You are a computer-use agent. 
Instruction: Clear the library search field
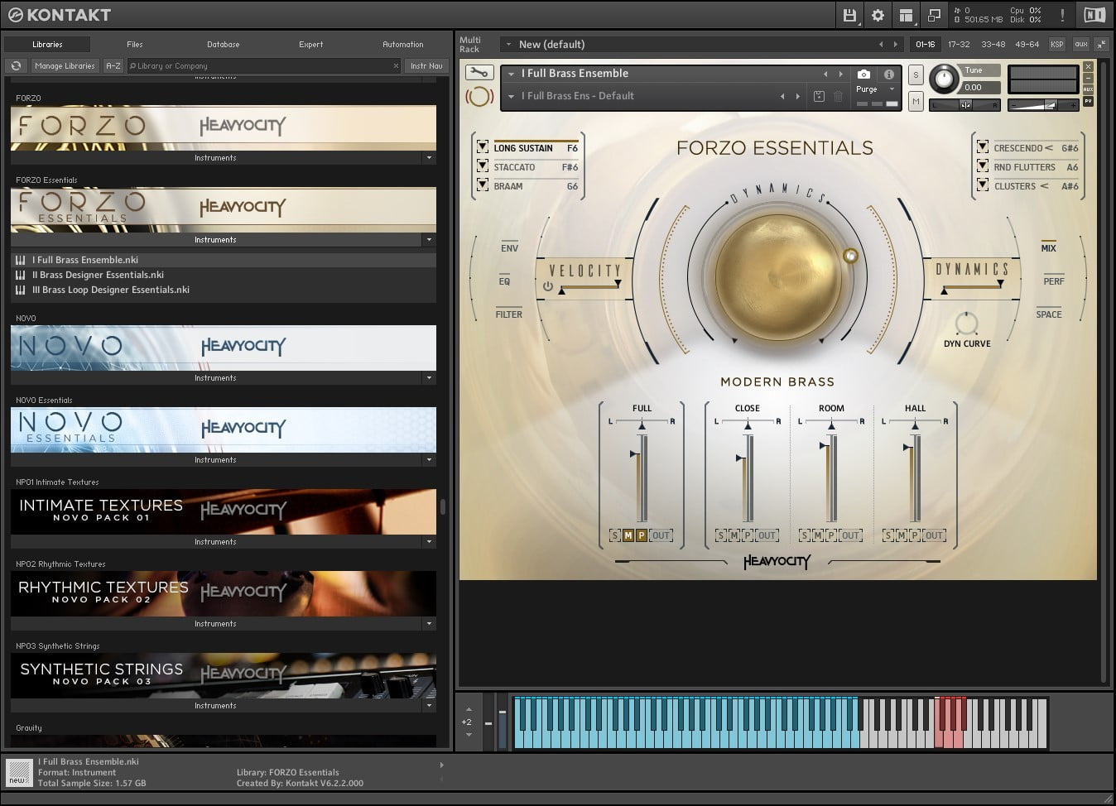tap(395, 65)
